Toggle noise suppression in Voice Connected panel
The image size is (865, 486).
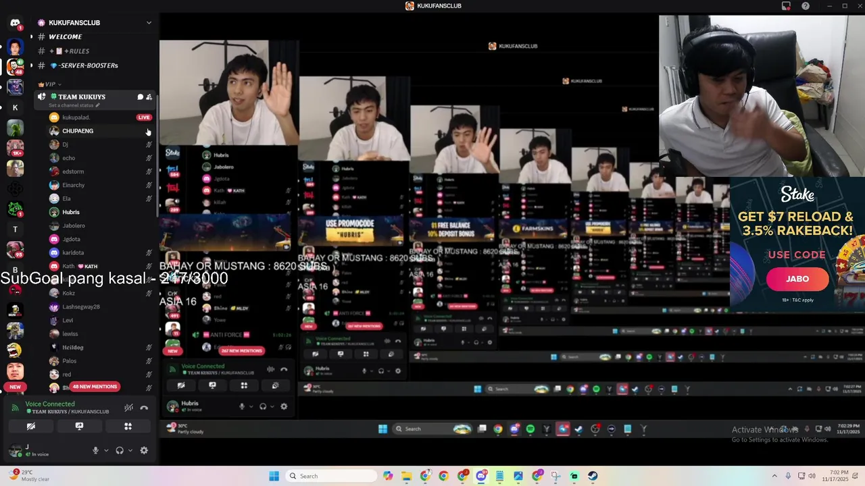pyautogui.click(x=128, y=408)
